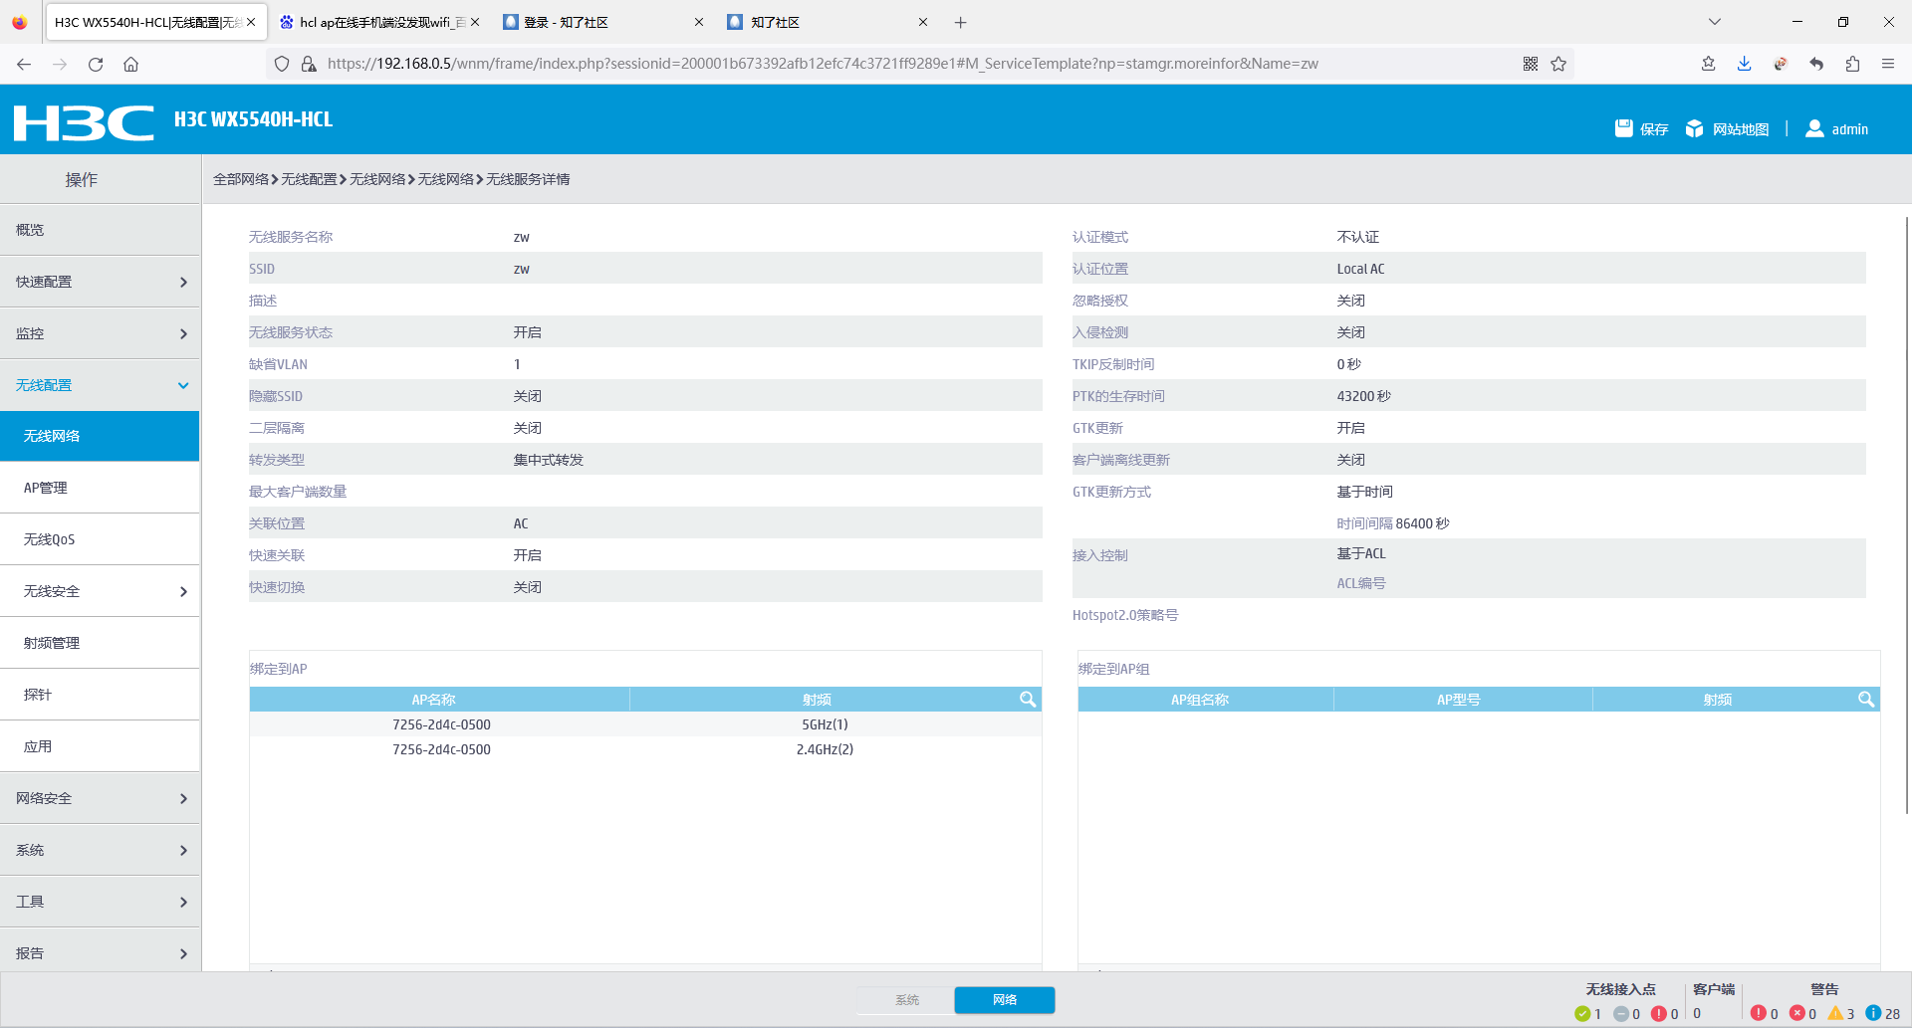
Task: Sort by the AP型号 column header
Action: [x=1458, y=700]
